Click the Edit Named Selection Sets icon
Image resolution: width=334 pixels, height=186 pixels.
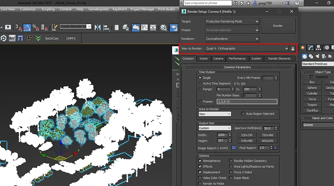54,27
